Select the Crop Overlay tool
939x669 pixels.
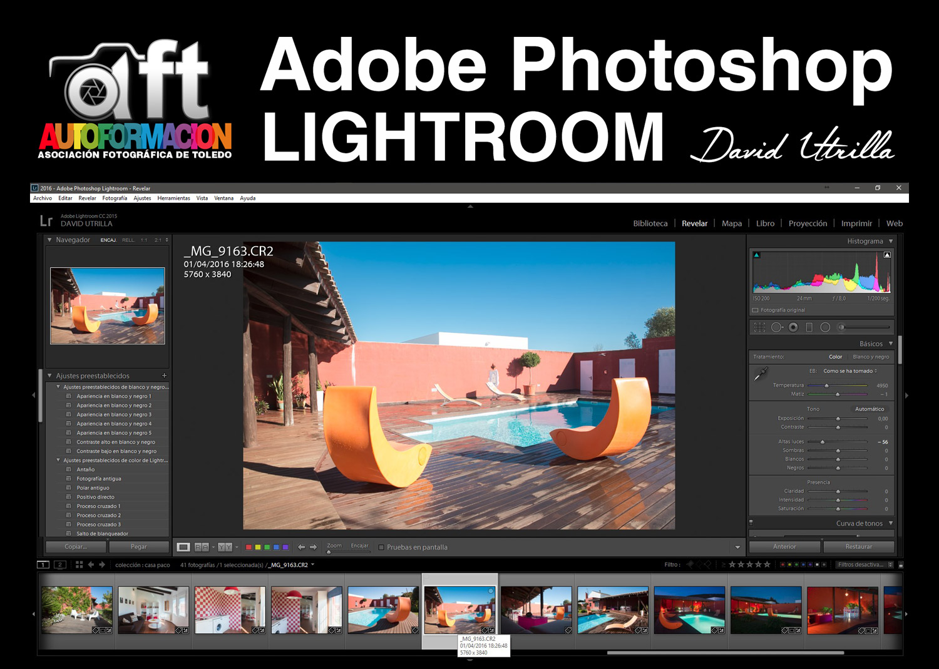[759, 327]
